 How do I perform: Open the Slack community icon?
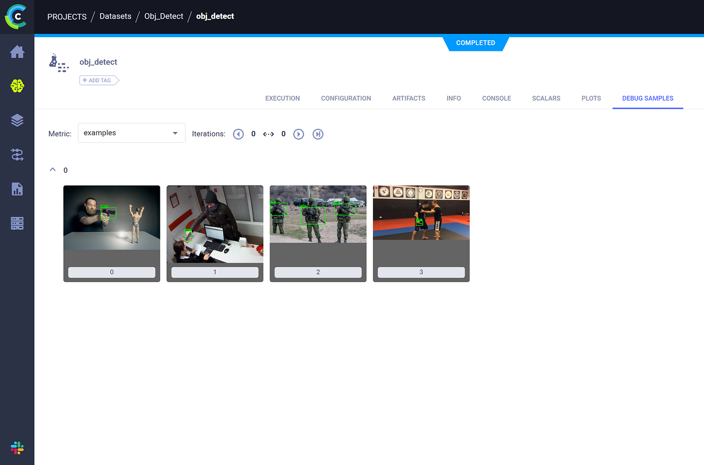17,448
